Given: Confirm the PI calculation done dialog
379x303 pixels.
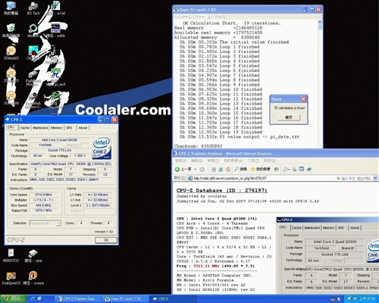Looking at the screenshot, I should tap(289, 117).
